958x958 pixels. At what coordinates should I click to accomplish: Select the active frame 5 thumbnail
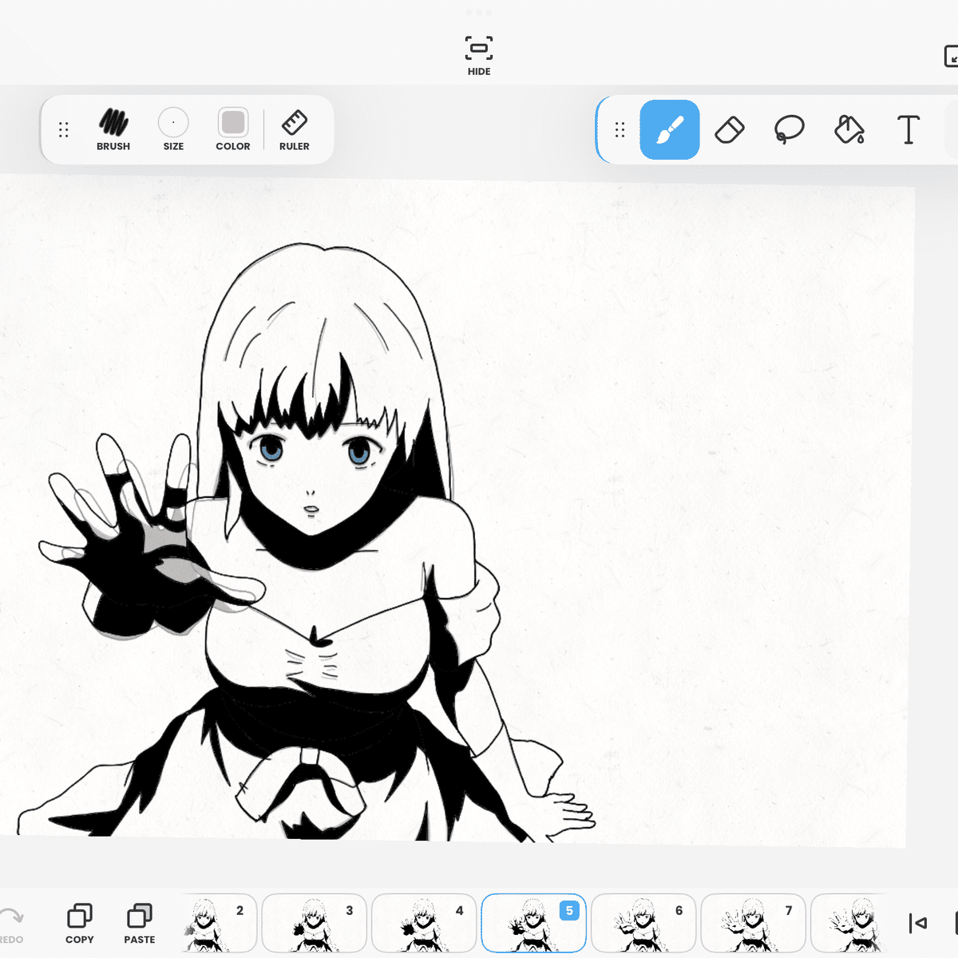pos(534,923)
